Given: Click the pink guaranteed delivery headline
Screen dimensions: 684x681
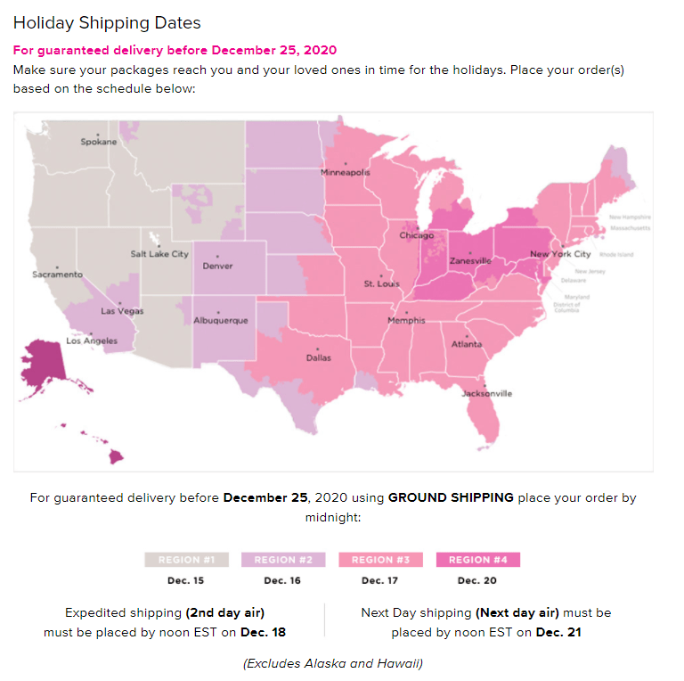Looking at the screenshot, I should [x=175, y=50].
